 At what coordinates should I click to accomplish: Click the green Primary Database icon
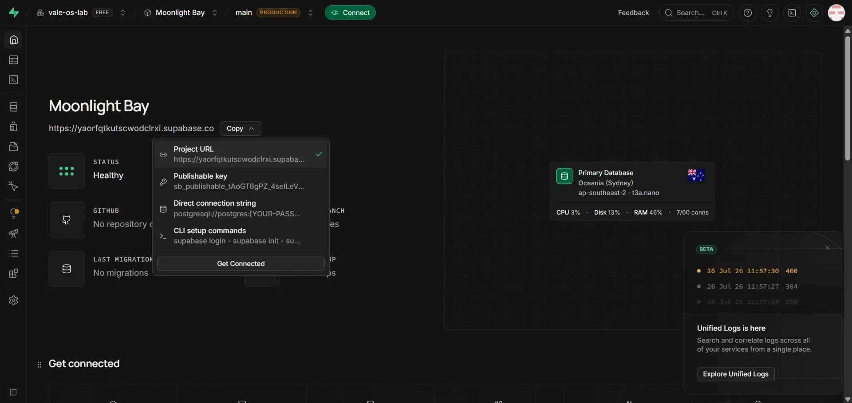(564, 176)
